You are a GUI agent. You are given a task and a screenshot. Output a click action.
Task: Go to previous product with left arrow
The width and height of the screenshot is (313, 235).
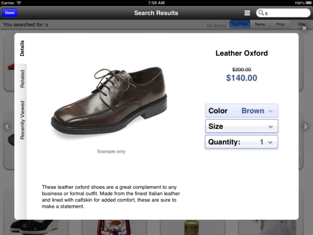7,127
